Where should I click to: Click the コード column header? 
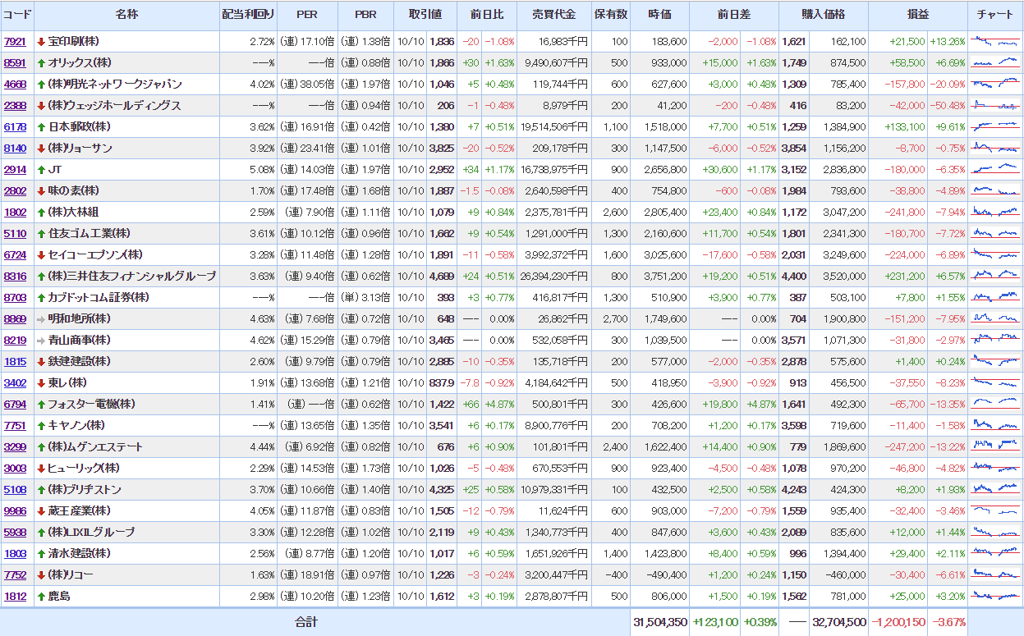(x=17, y=15)
